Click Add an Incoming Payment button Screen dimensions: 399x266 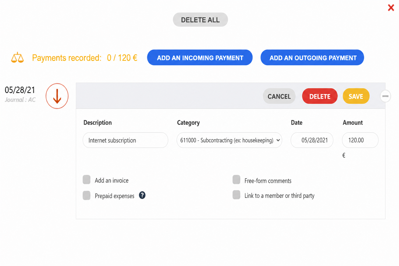click(200, 58)
